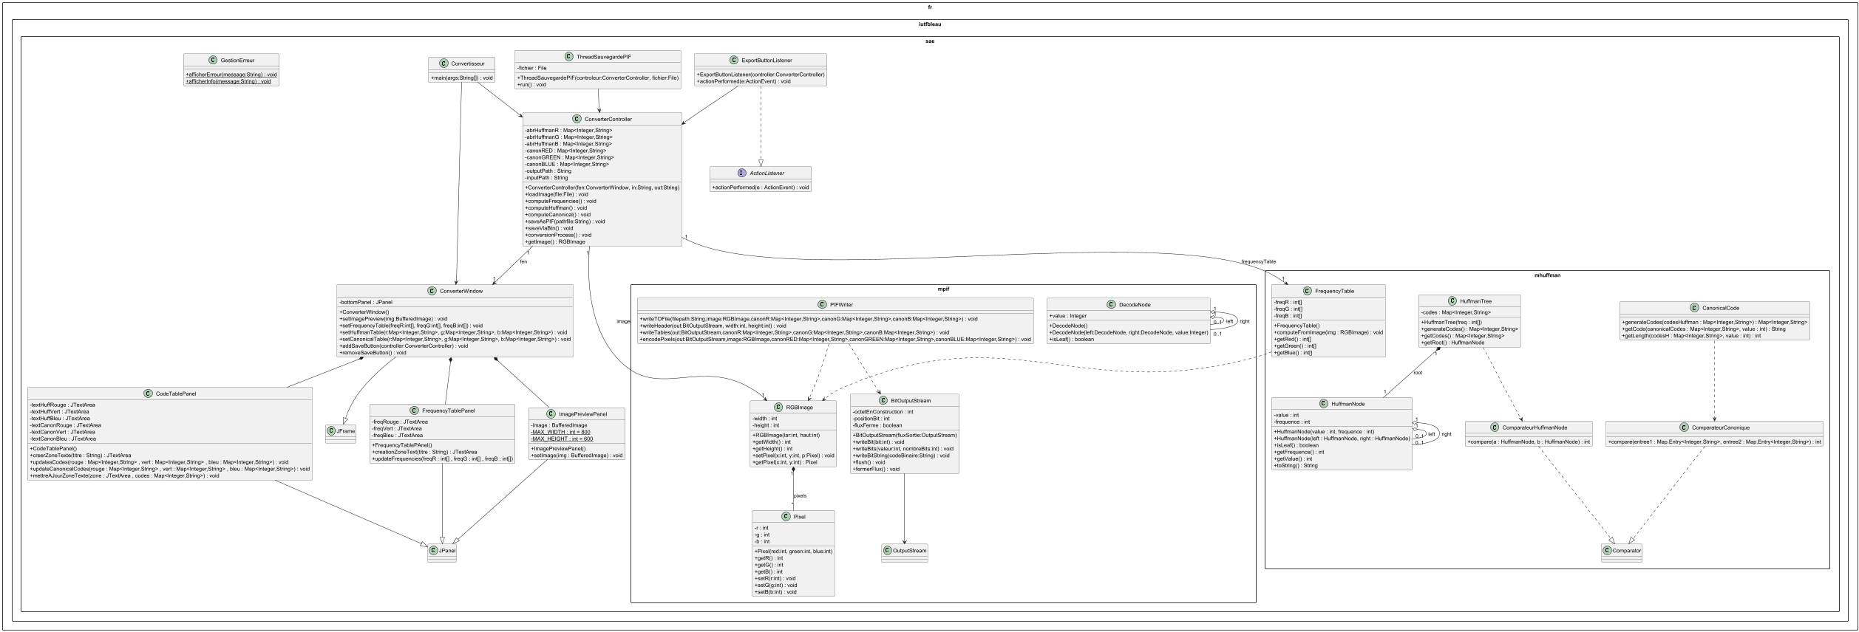Select the JPanel class icon
Image resolution: width=1859 pixels, height=632 pixels.
[434, 551]
